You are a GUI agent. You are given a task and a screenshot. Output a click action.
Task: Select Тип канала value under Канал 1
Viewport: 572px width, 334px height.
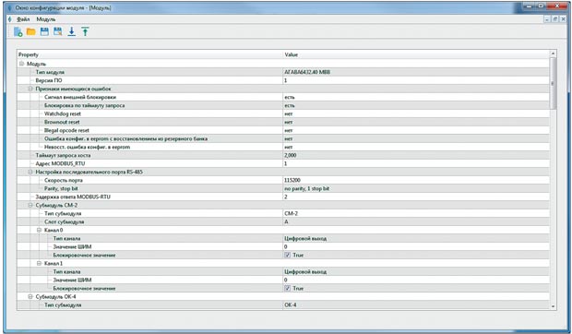pos(416,271)
